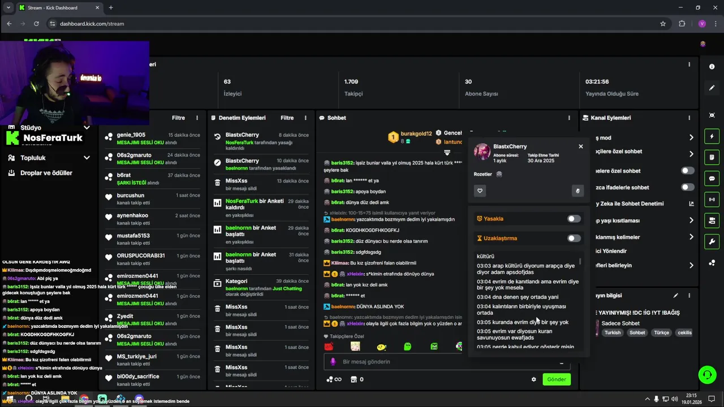Open the Kanal Eylemleri three-dot menu
The height and width of the screenshot is (407, 724).
[x=689, y=118]
